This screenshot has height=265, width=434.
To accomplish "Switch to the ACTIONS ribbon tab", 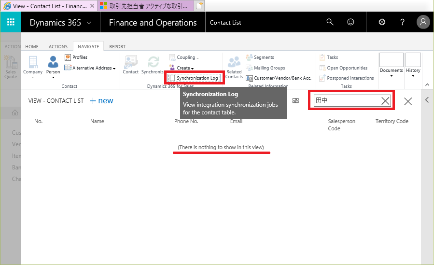I will tap(58, 46).
